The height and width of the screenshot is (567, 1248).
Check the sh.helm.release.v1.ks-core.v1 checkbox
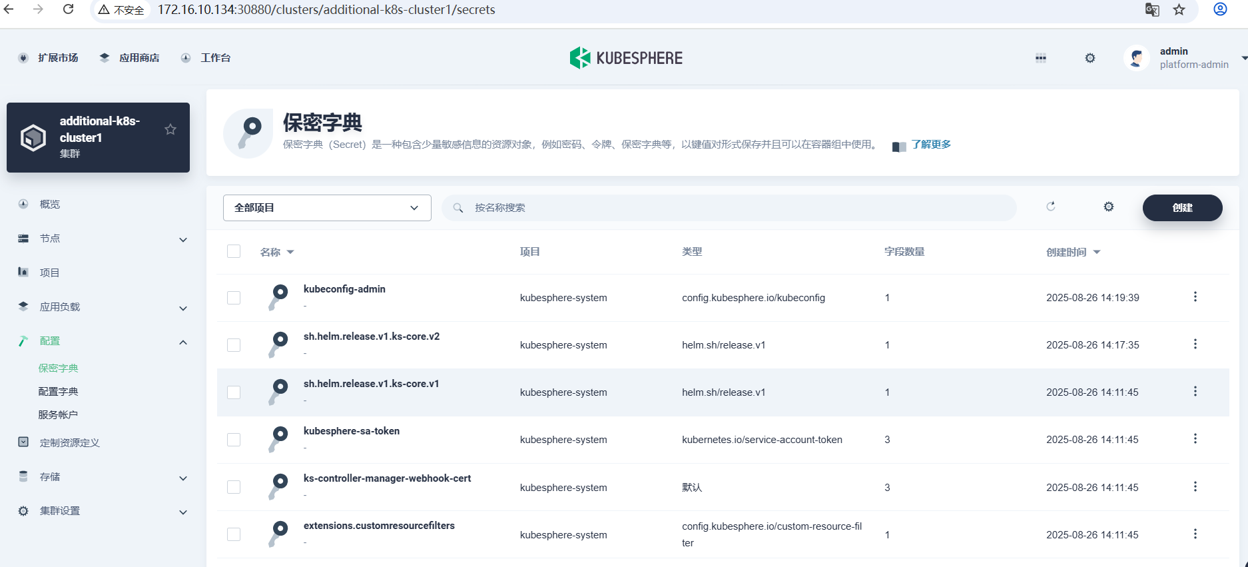click(234, 392)
